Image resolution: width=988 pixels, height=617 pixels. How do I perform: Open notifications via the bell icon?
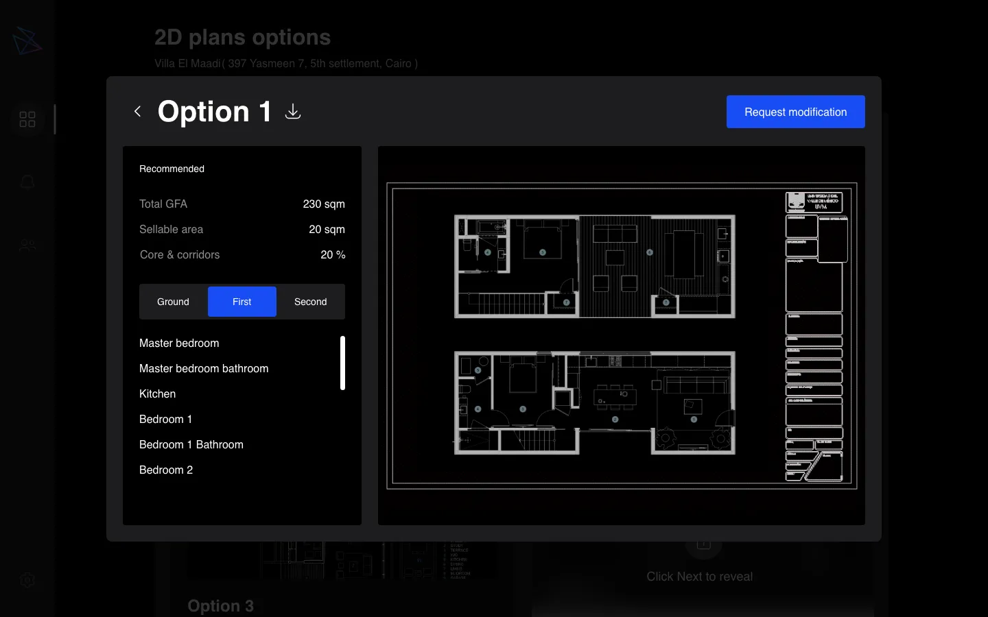point(27,182)
